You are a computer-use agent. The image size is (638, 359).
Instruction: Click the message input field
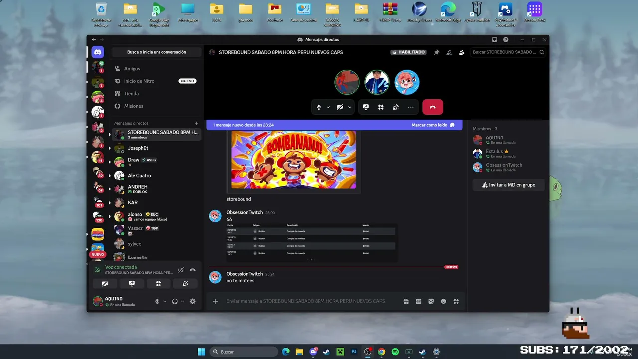pos(306,301)
